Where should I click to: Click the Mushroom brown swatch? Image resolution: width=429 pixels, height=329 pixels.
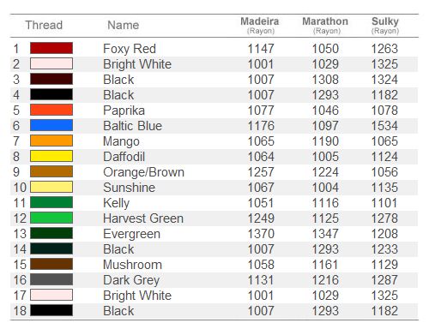[51, 264]
